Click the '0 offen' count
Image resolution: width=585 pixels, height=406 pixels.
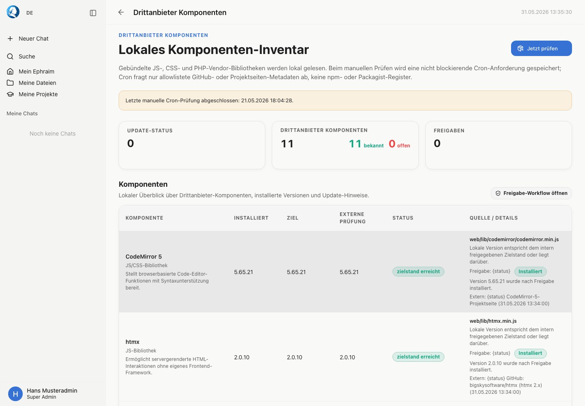(399, 144)
